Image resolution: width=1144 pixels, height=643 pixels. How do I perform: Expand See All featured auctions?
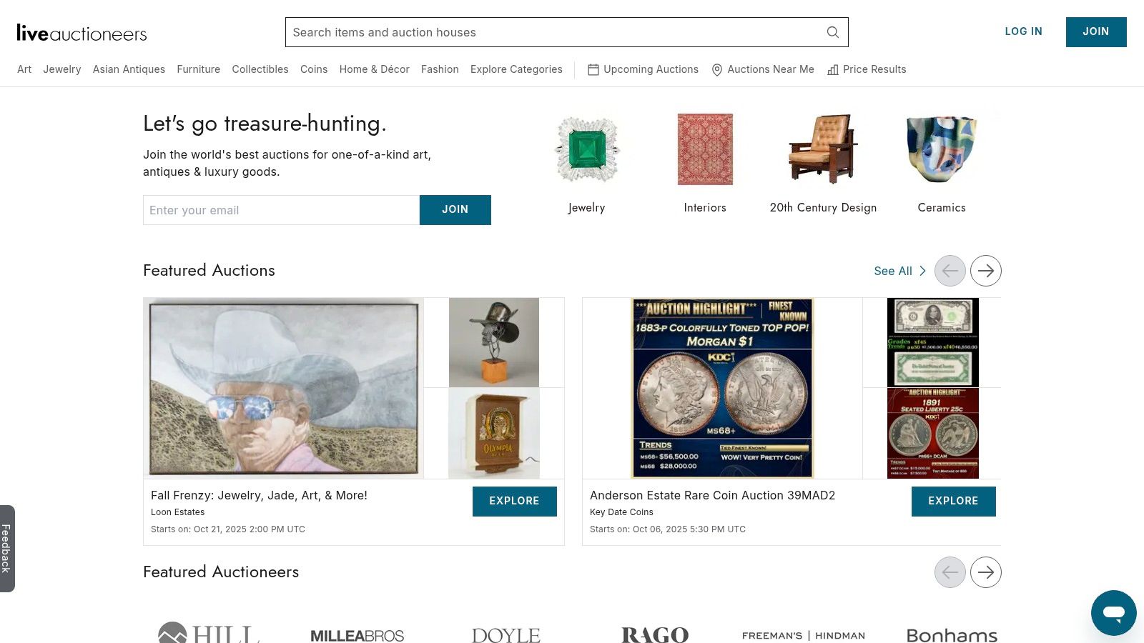(899, 271)
